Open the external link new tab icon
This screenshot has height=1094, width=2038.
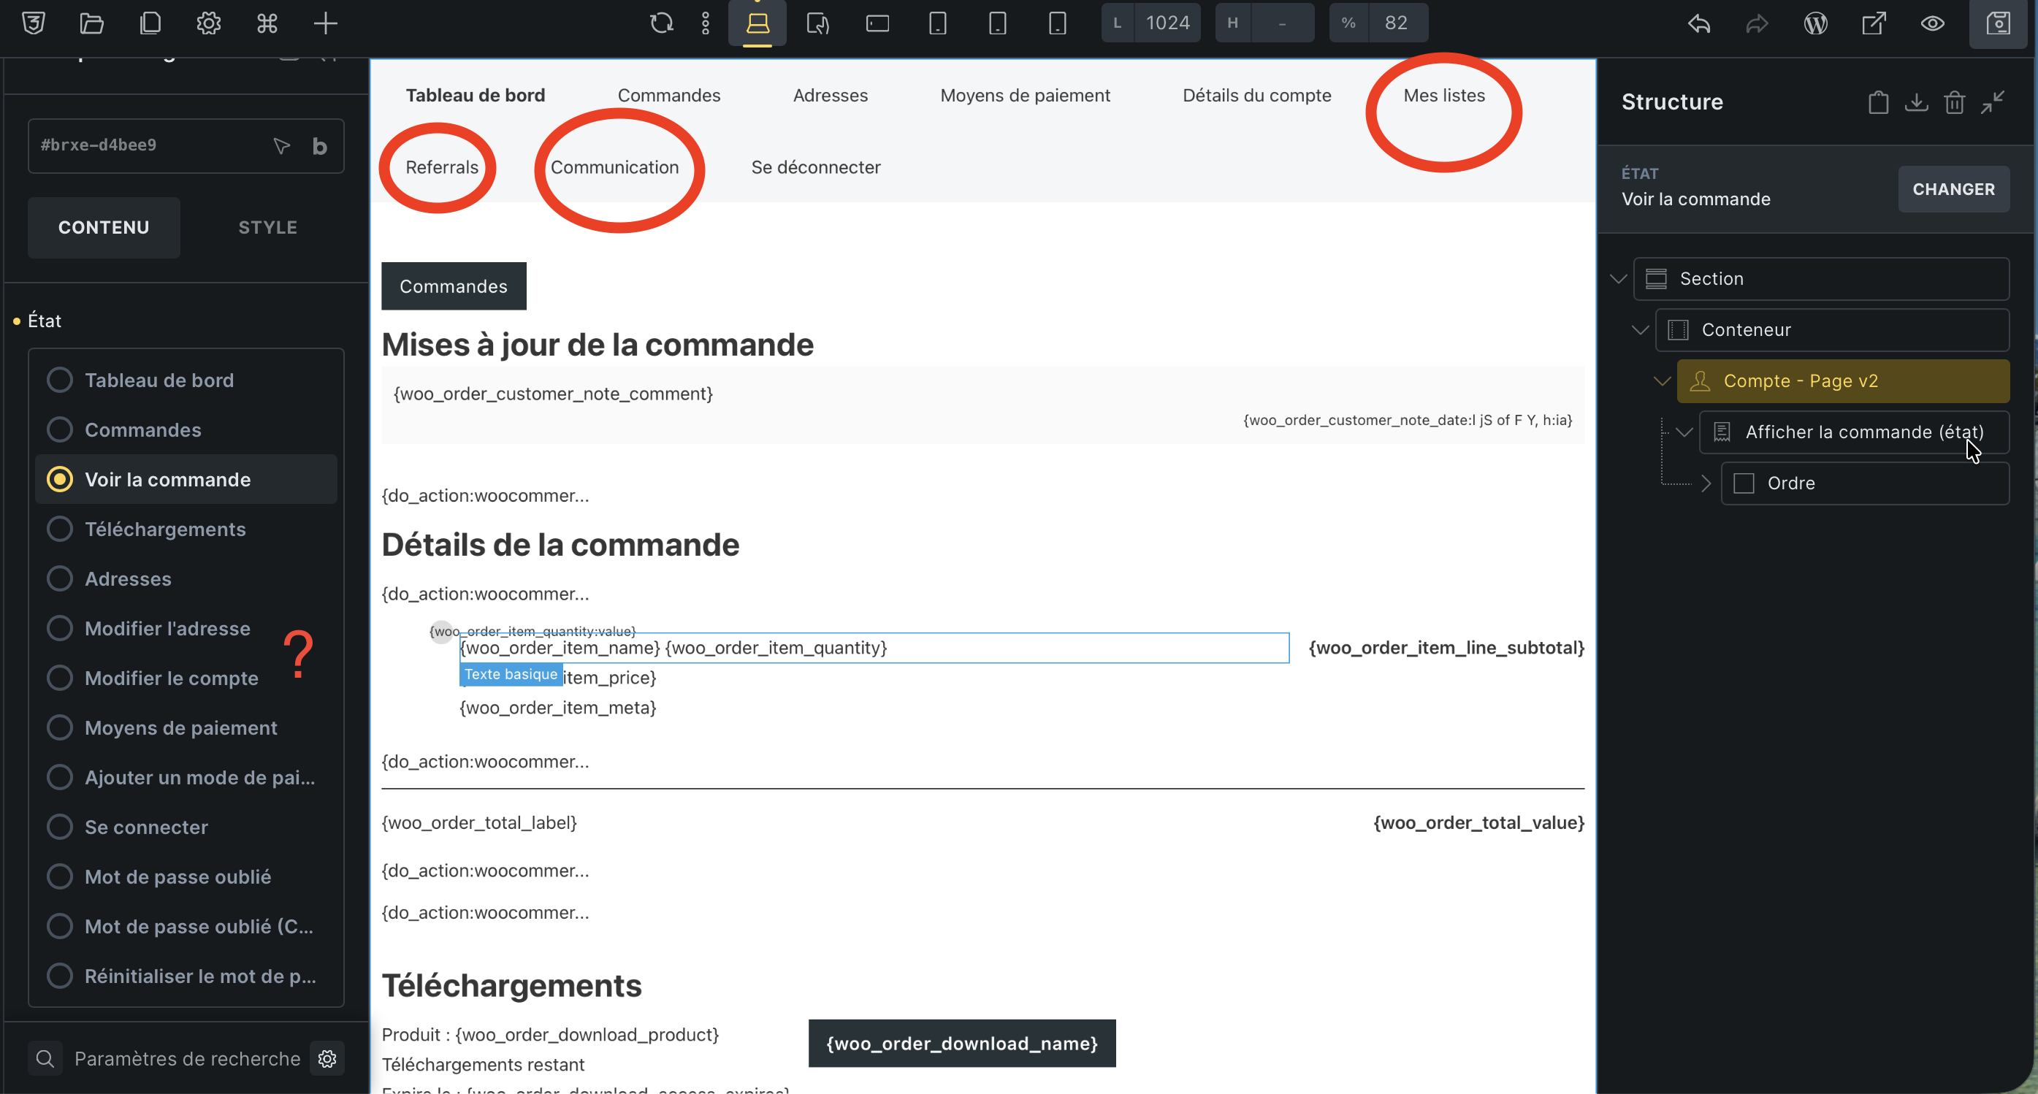tap(1874, 23)
